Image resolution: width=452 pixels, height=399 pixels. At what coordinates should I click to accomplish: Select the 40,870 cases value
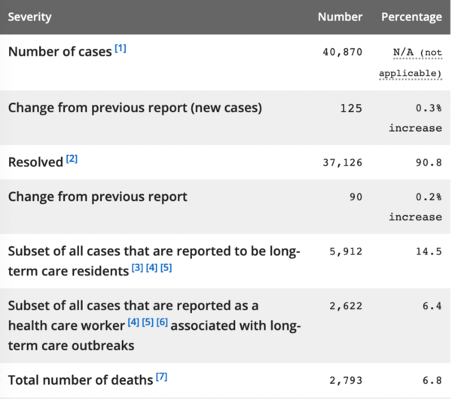point(341,52)
